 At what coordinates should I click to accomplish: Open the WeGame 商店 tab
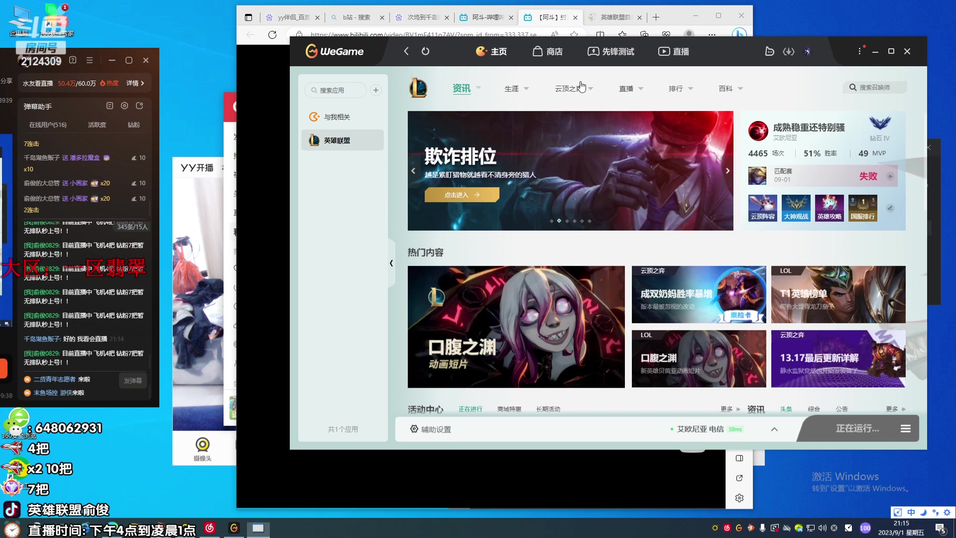pyautogui.click(x=548, y=51)
